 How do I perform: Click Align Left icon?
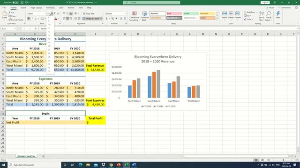tap(64, 19)
